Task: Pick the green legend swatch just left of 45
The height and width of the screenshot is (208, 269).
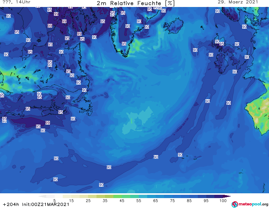Action: click(x=117, y=196)
